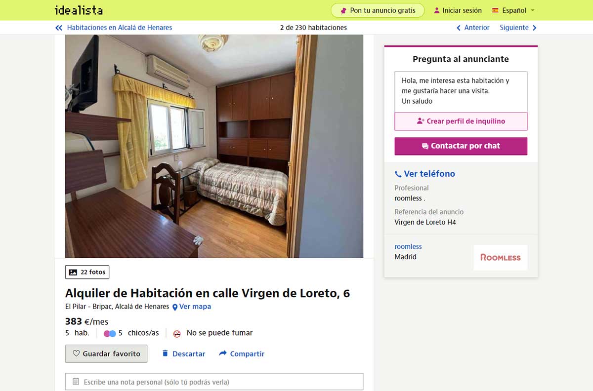Open the roomless advertiser link
The image size is (593, 391).
[x=408, y=246]
